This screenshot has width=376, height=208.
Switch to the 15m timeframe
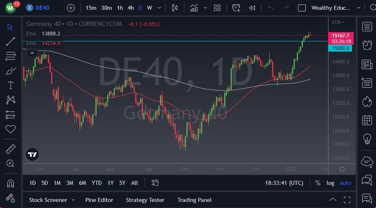(91, 8)
